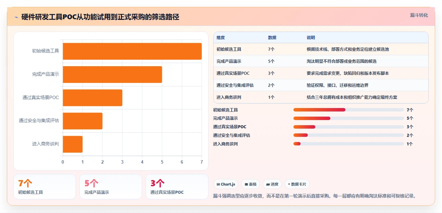Click the 进入商务谈判 bar in the chart
This screenshot has width=442, height=213.
point(73,144)
